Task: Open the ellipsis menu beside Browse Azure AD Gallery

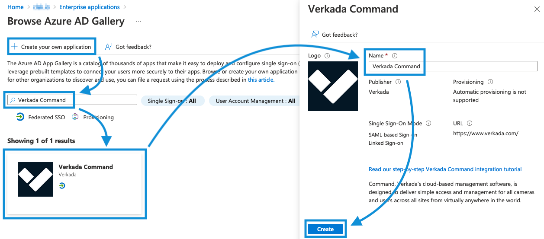Action: [138, 21]
